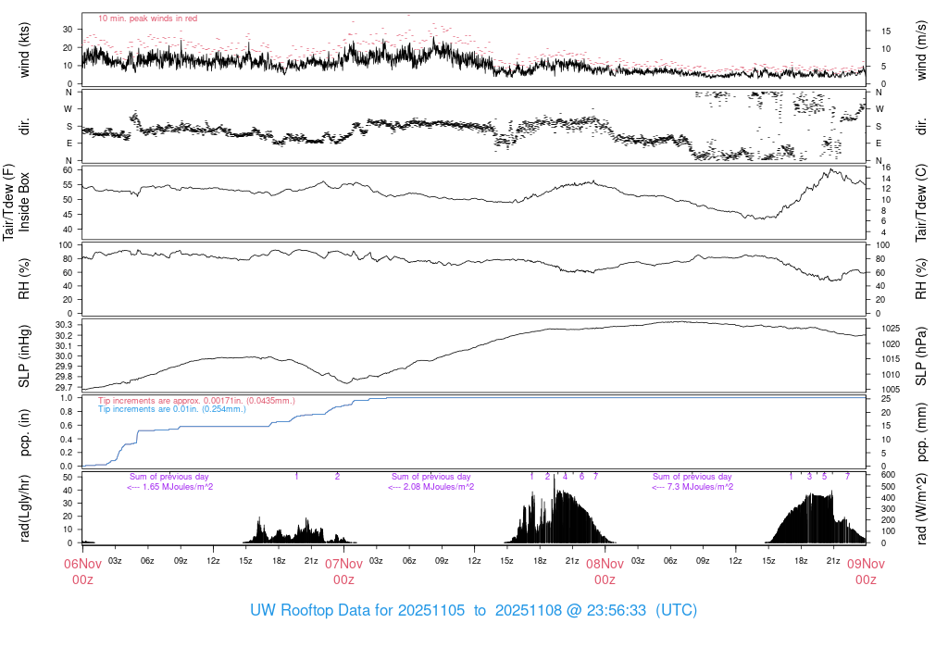Select the 06Nov 00z start date label
948x648 pixels.
click(82, 571)
